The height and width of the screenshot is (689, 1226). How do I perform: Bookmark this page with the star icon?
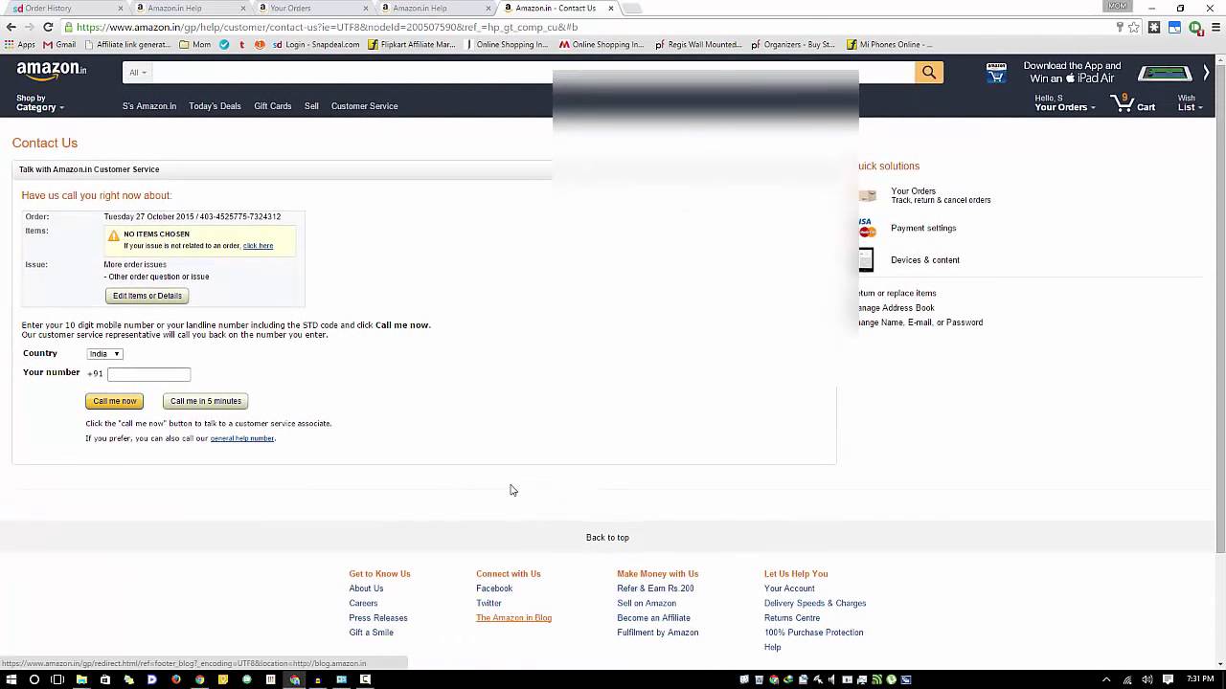pyautogui.click(x=1134, y=27)
